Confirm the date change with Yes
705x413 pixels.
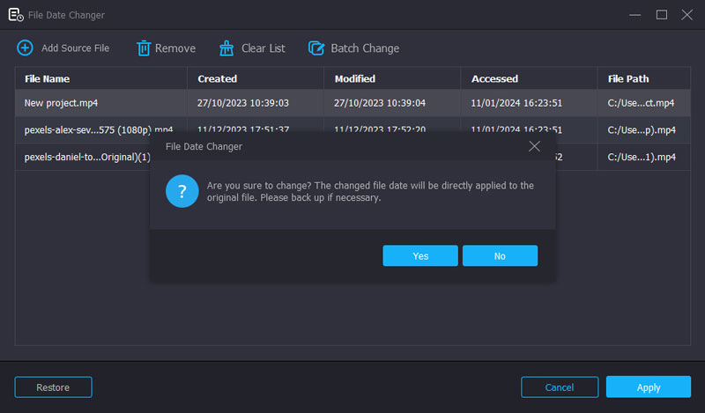[420, 255]
